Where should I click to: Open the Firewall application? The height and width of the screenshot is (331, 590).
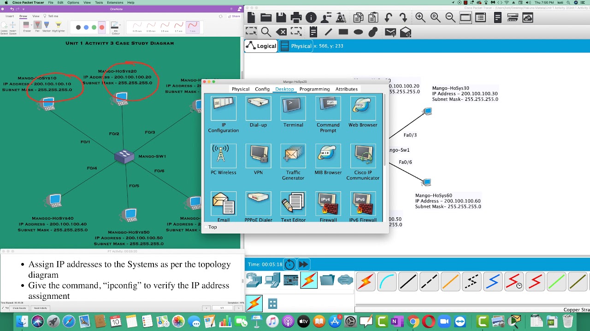328,207
